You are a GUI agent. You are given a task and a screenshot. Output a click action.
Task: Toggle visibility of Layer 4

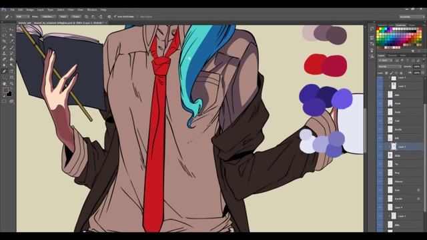coord(380,207)
